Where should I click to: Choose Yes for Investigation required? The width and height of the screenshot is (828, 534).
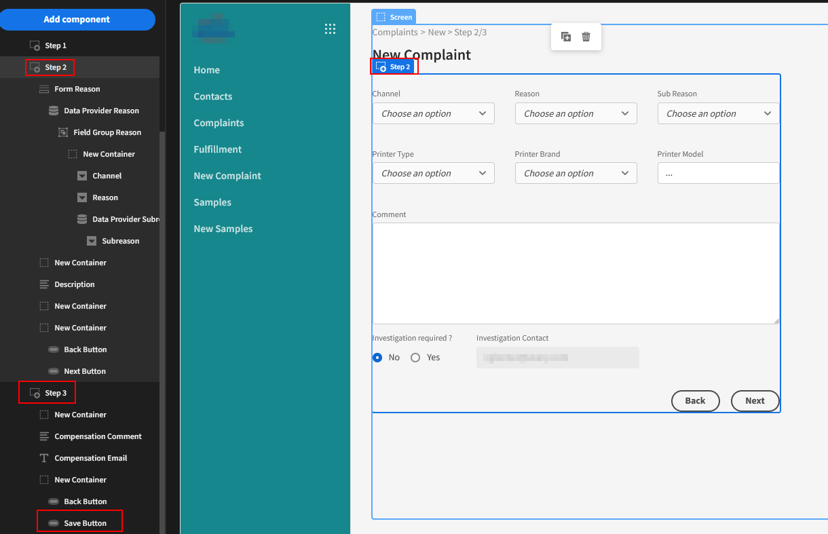[415, 357]
